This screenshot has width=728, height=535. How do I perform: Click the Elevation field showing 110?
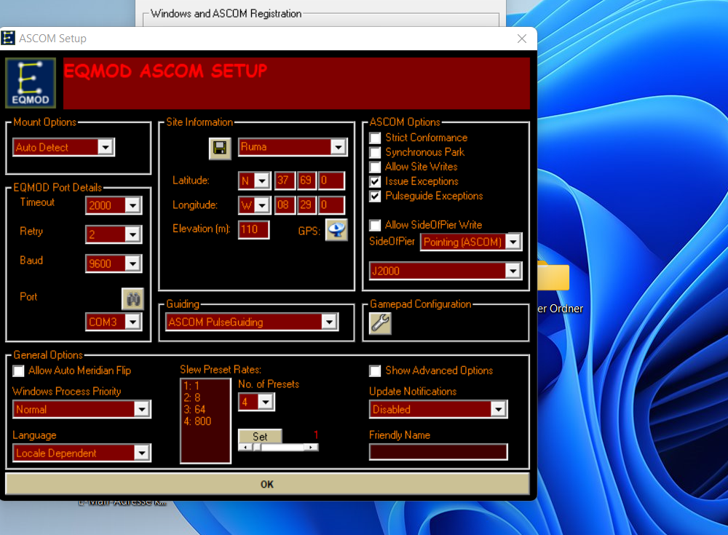click(253, 229)
